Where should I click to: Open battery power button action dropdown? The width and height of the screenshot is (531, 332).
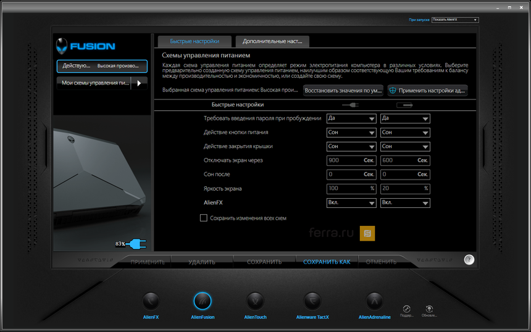coord(405,133)
